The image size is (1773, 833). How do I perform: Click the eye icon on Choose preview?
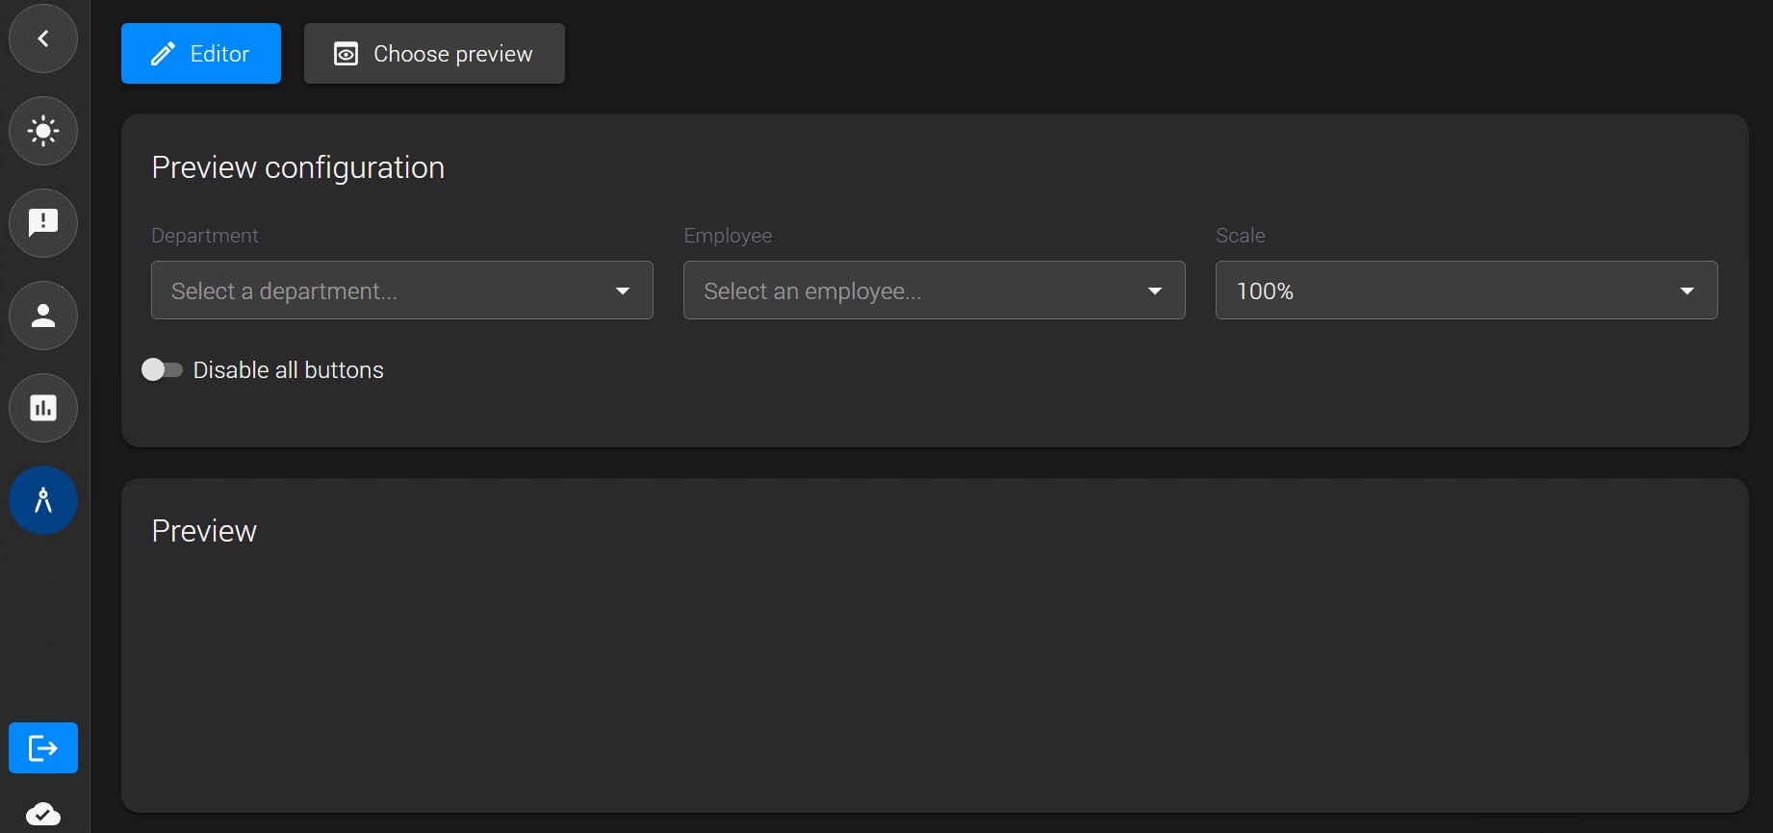tap(346, 54)
